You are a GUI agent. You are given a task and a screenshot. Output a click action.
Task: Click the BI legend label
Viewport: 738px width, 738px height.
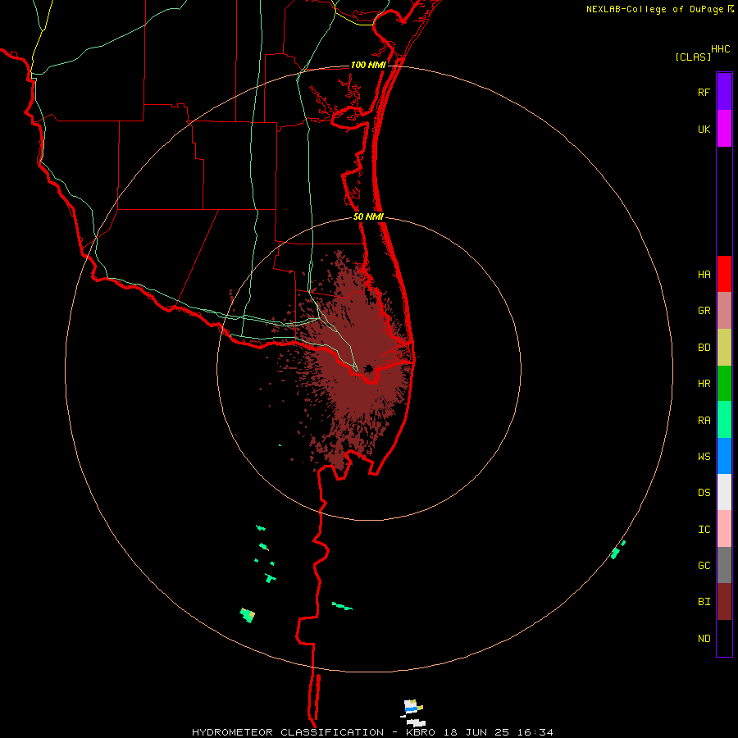704,602
